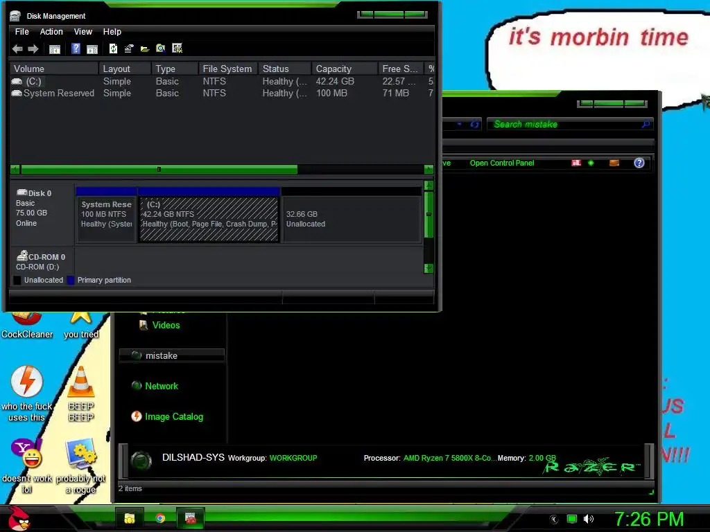Click the 42.24 GB capacity cell
This screenshot has height=532, width=710.
(335, 82)
